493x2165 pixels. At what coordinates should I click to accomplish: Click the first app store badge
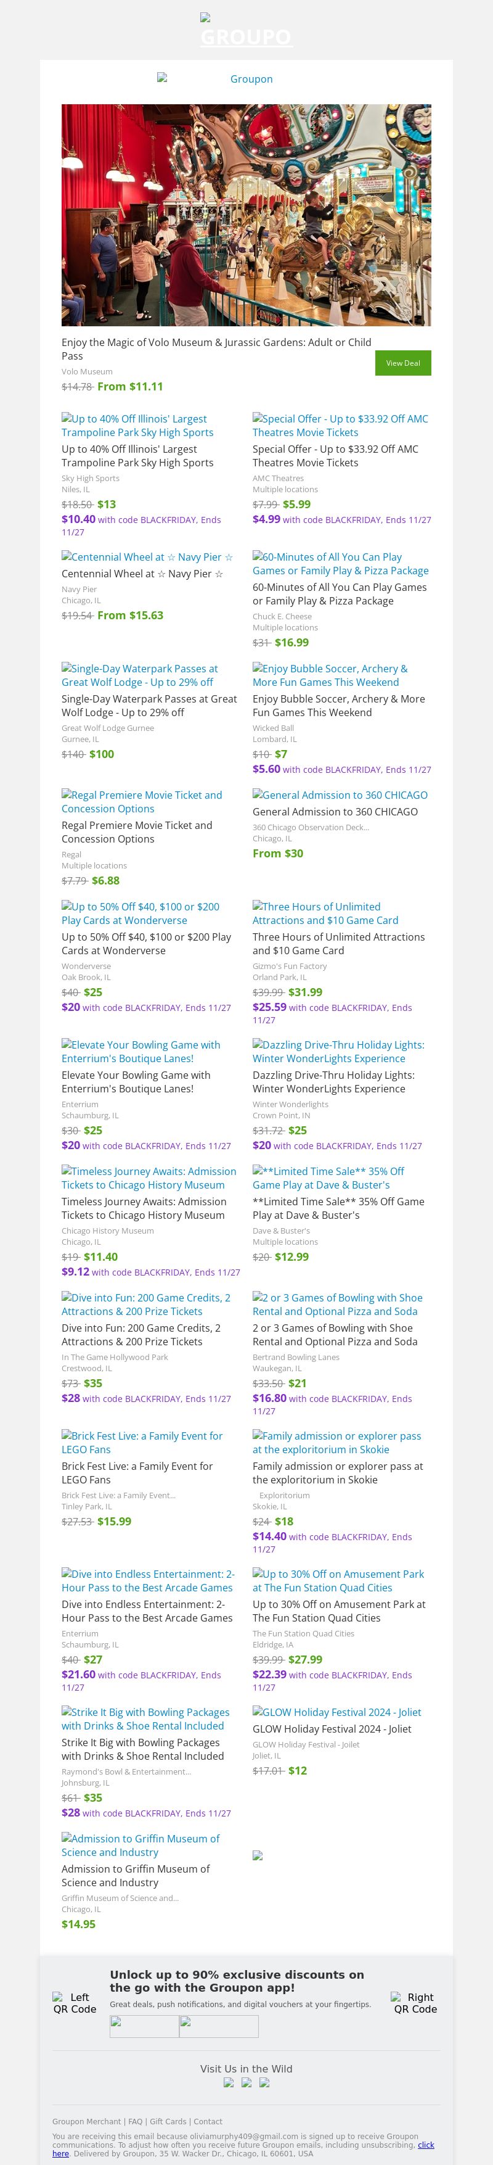(144, 2026)
